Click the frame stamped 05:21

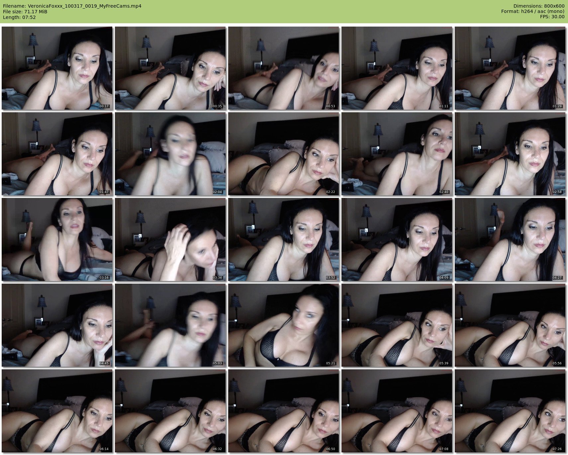pyautogui.click(x=284, y=325)
